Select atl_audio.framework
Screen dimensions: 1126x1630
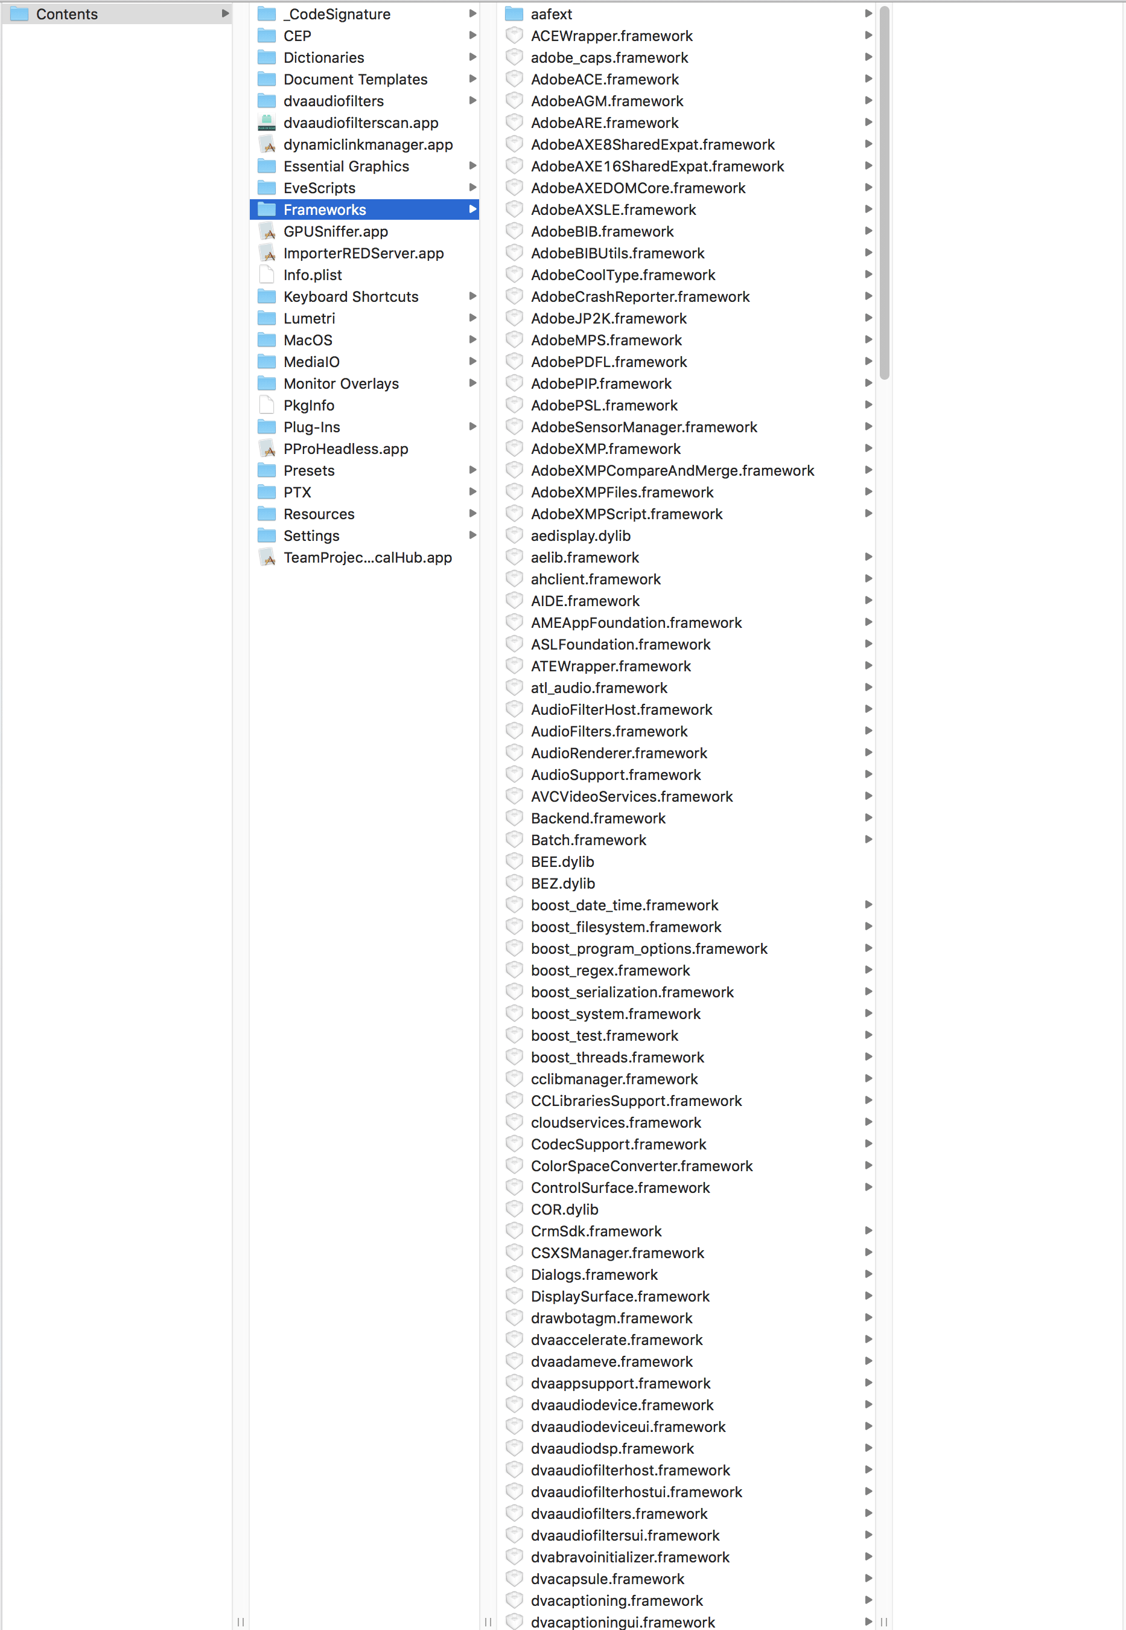pos(685,687)
